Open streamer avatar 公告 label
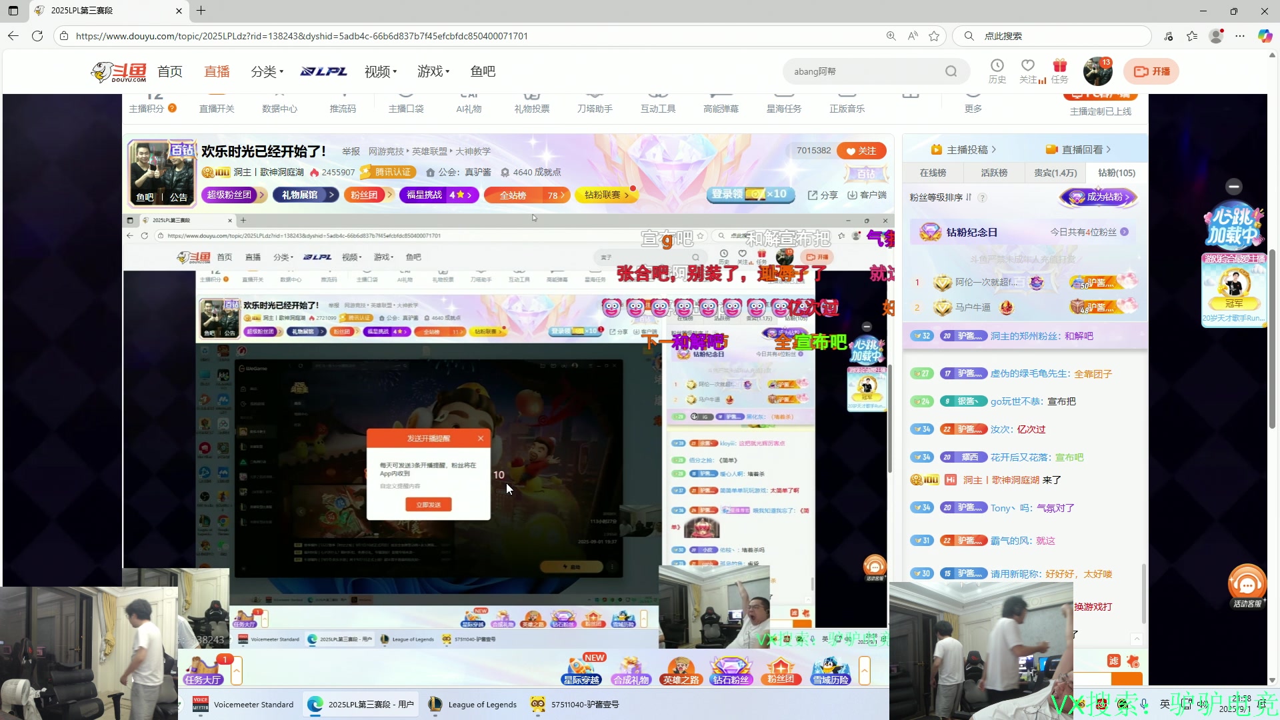Screen dimensions: 1280x720 [x=179, y=197]
